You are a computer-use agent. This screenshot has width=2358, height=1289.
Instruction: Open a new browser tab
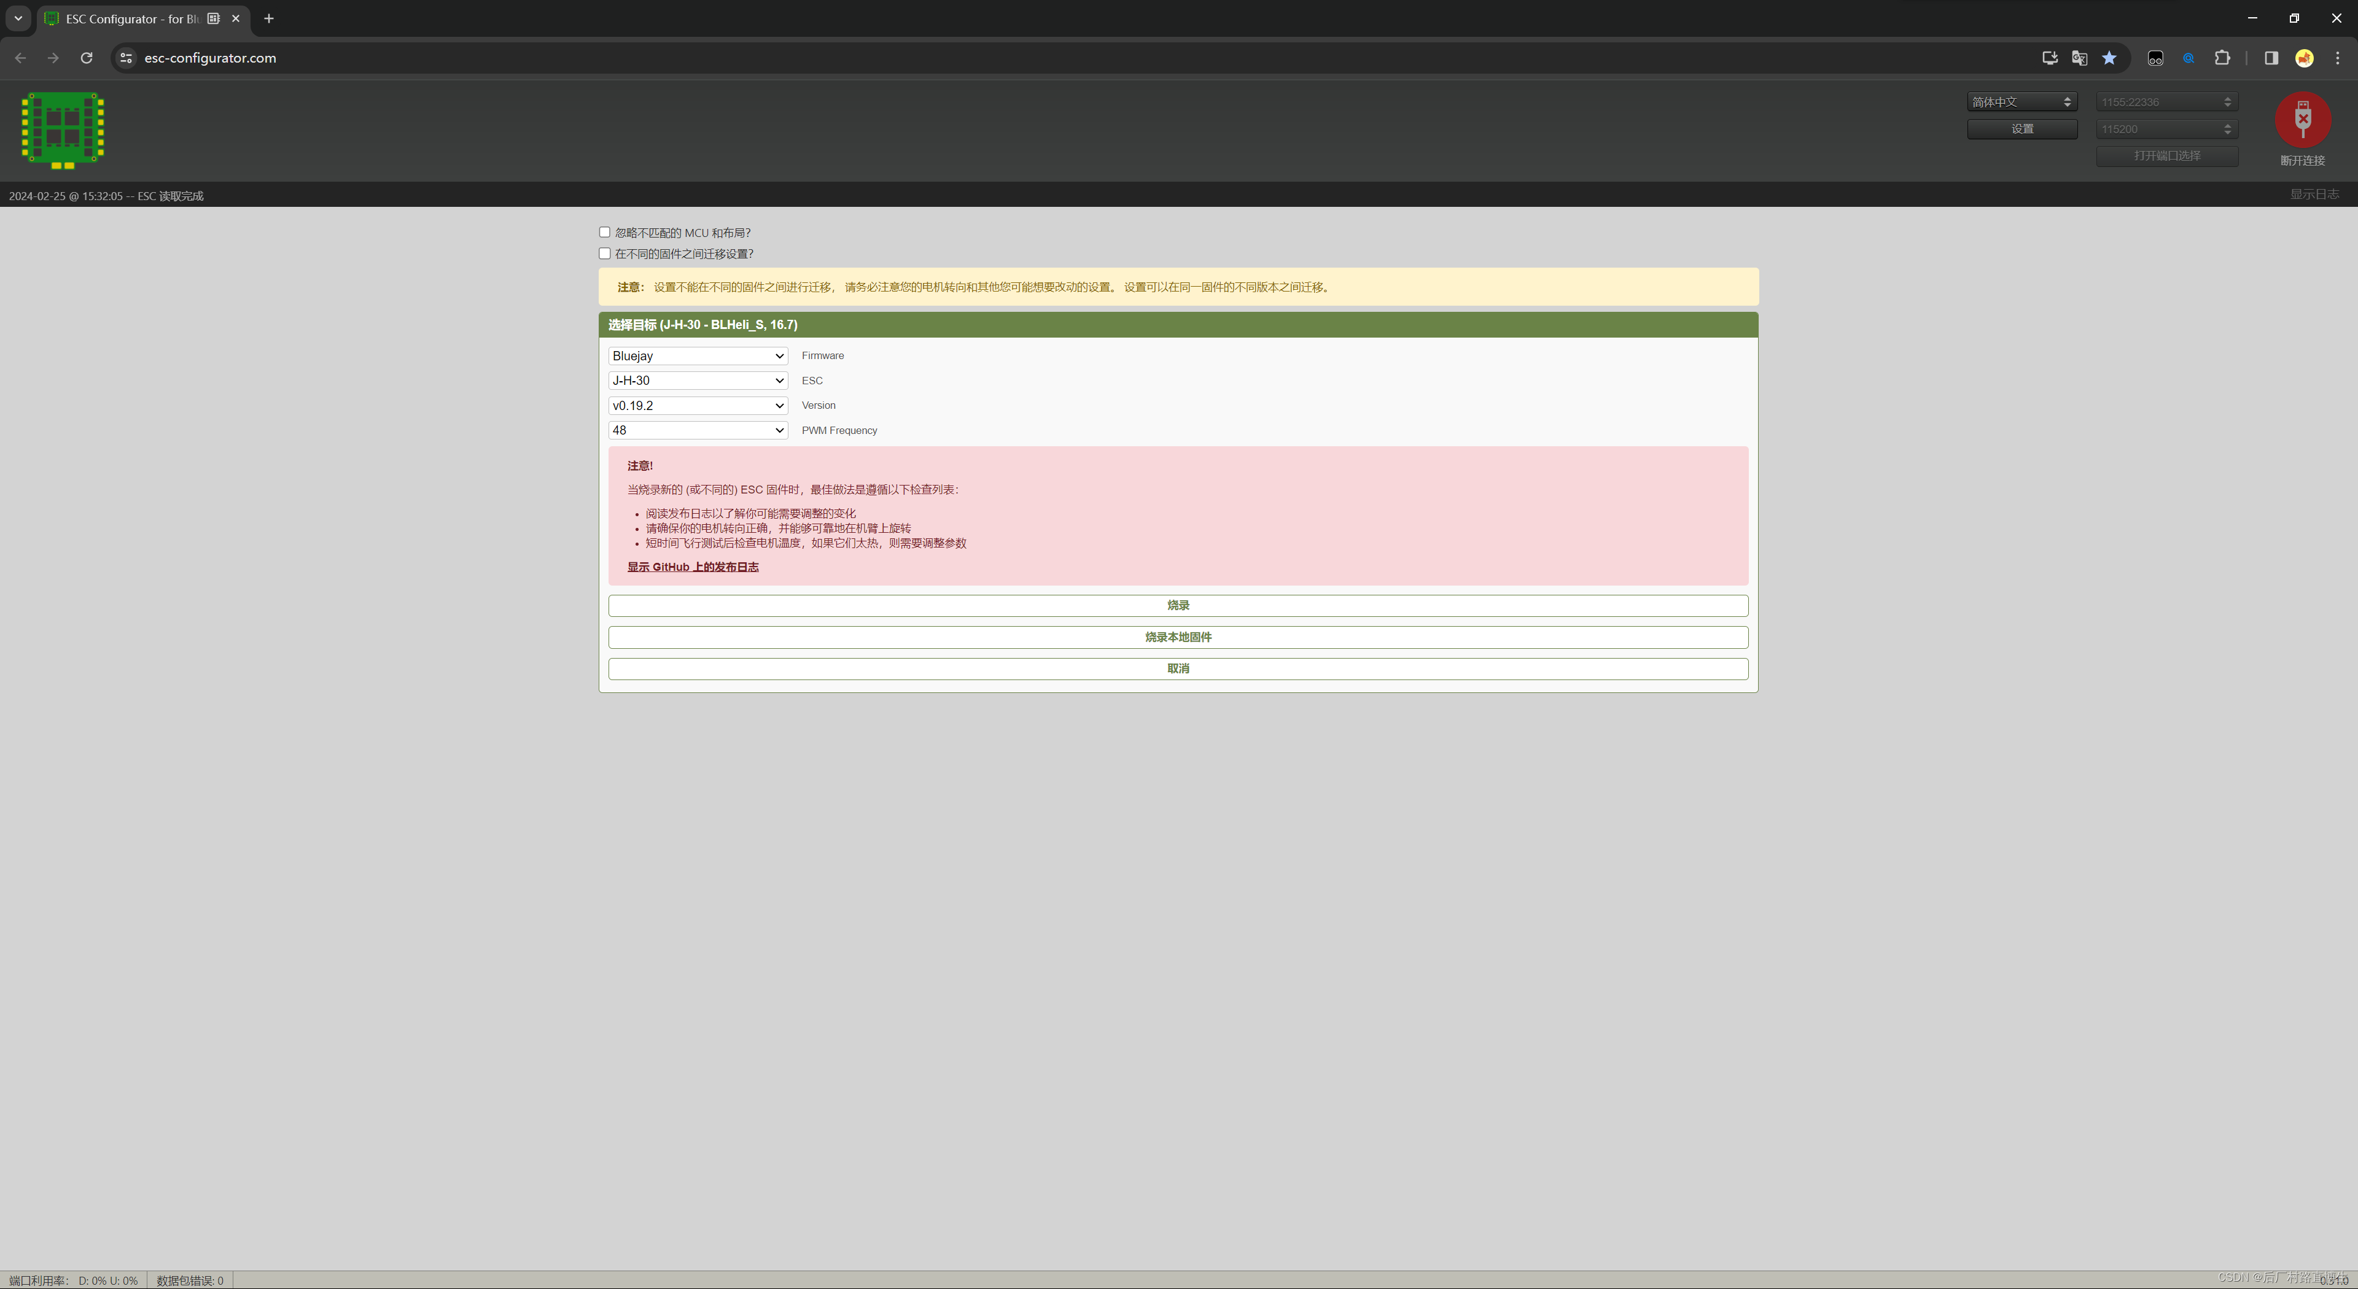(x=268, y=18)
